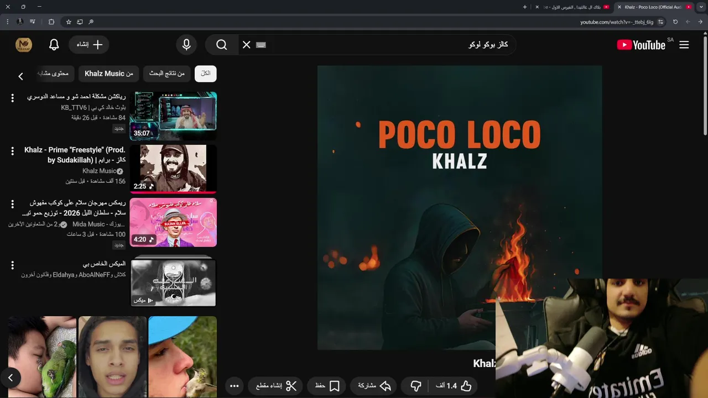This screenshot has width=708, height=398.
Task: Dislike the video
Action: tap(416, 386)
